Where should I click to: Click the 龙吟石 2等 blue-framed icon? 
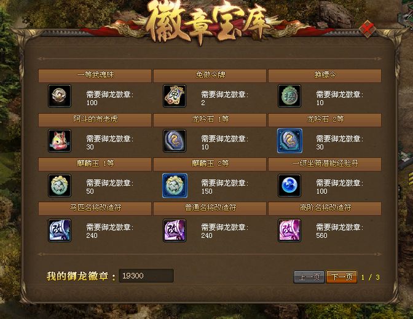[289, 141]
